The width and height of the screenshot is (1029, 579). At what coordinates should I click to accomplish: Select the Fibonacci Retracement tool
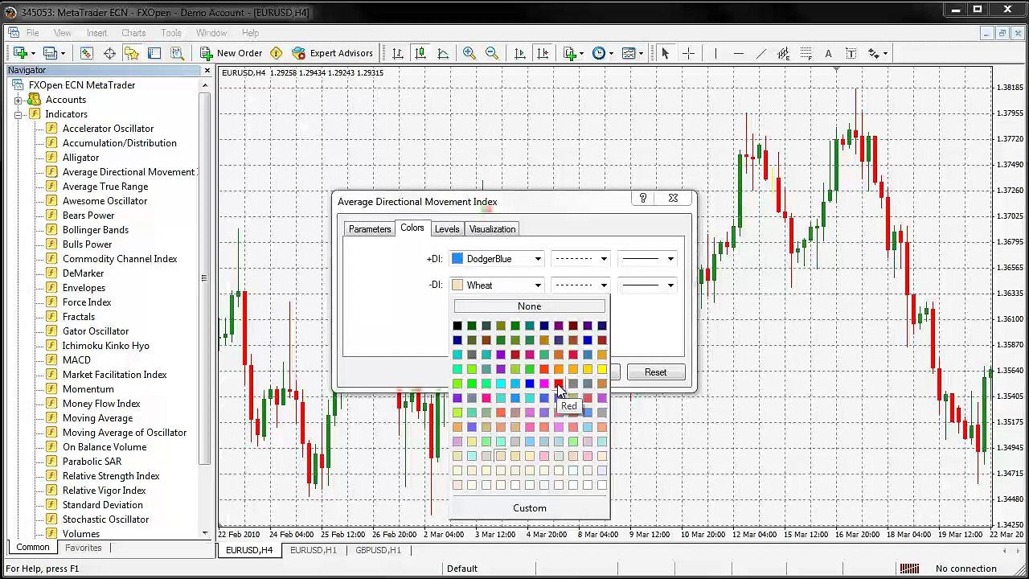806,53
